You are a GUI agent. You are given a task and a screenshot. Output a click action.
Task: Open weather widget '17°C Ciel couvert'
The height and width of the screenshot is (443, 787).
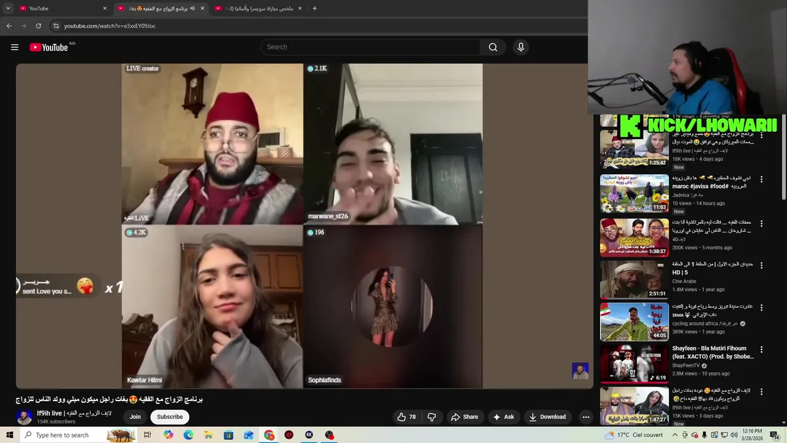pyautogui.click(x=633, y=435)
